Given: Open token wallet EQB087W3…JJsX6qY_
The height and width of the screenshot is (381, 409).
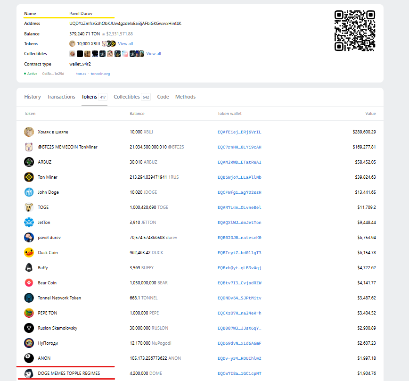Looking at the screenshot, I should [239, 328].
